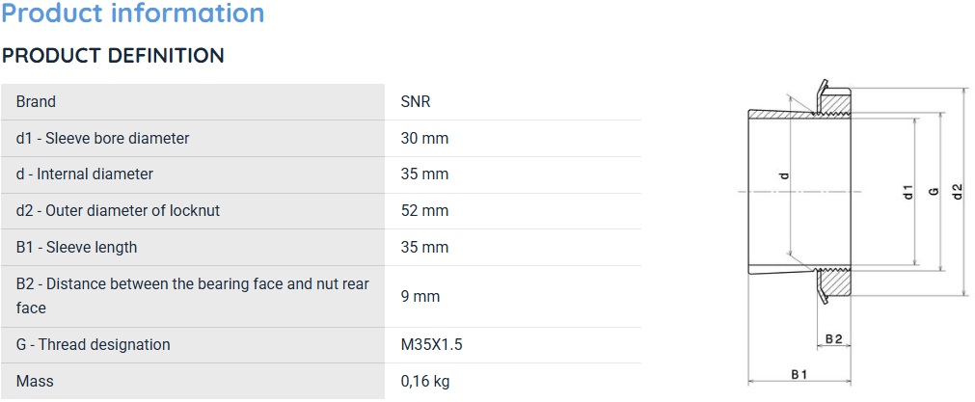The image size is (975, 402).
Task: Click the G dimension label in diagram
Action: pyautogui.click(x=933, y=193)
